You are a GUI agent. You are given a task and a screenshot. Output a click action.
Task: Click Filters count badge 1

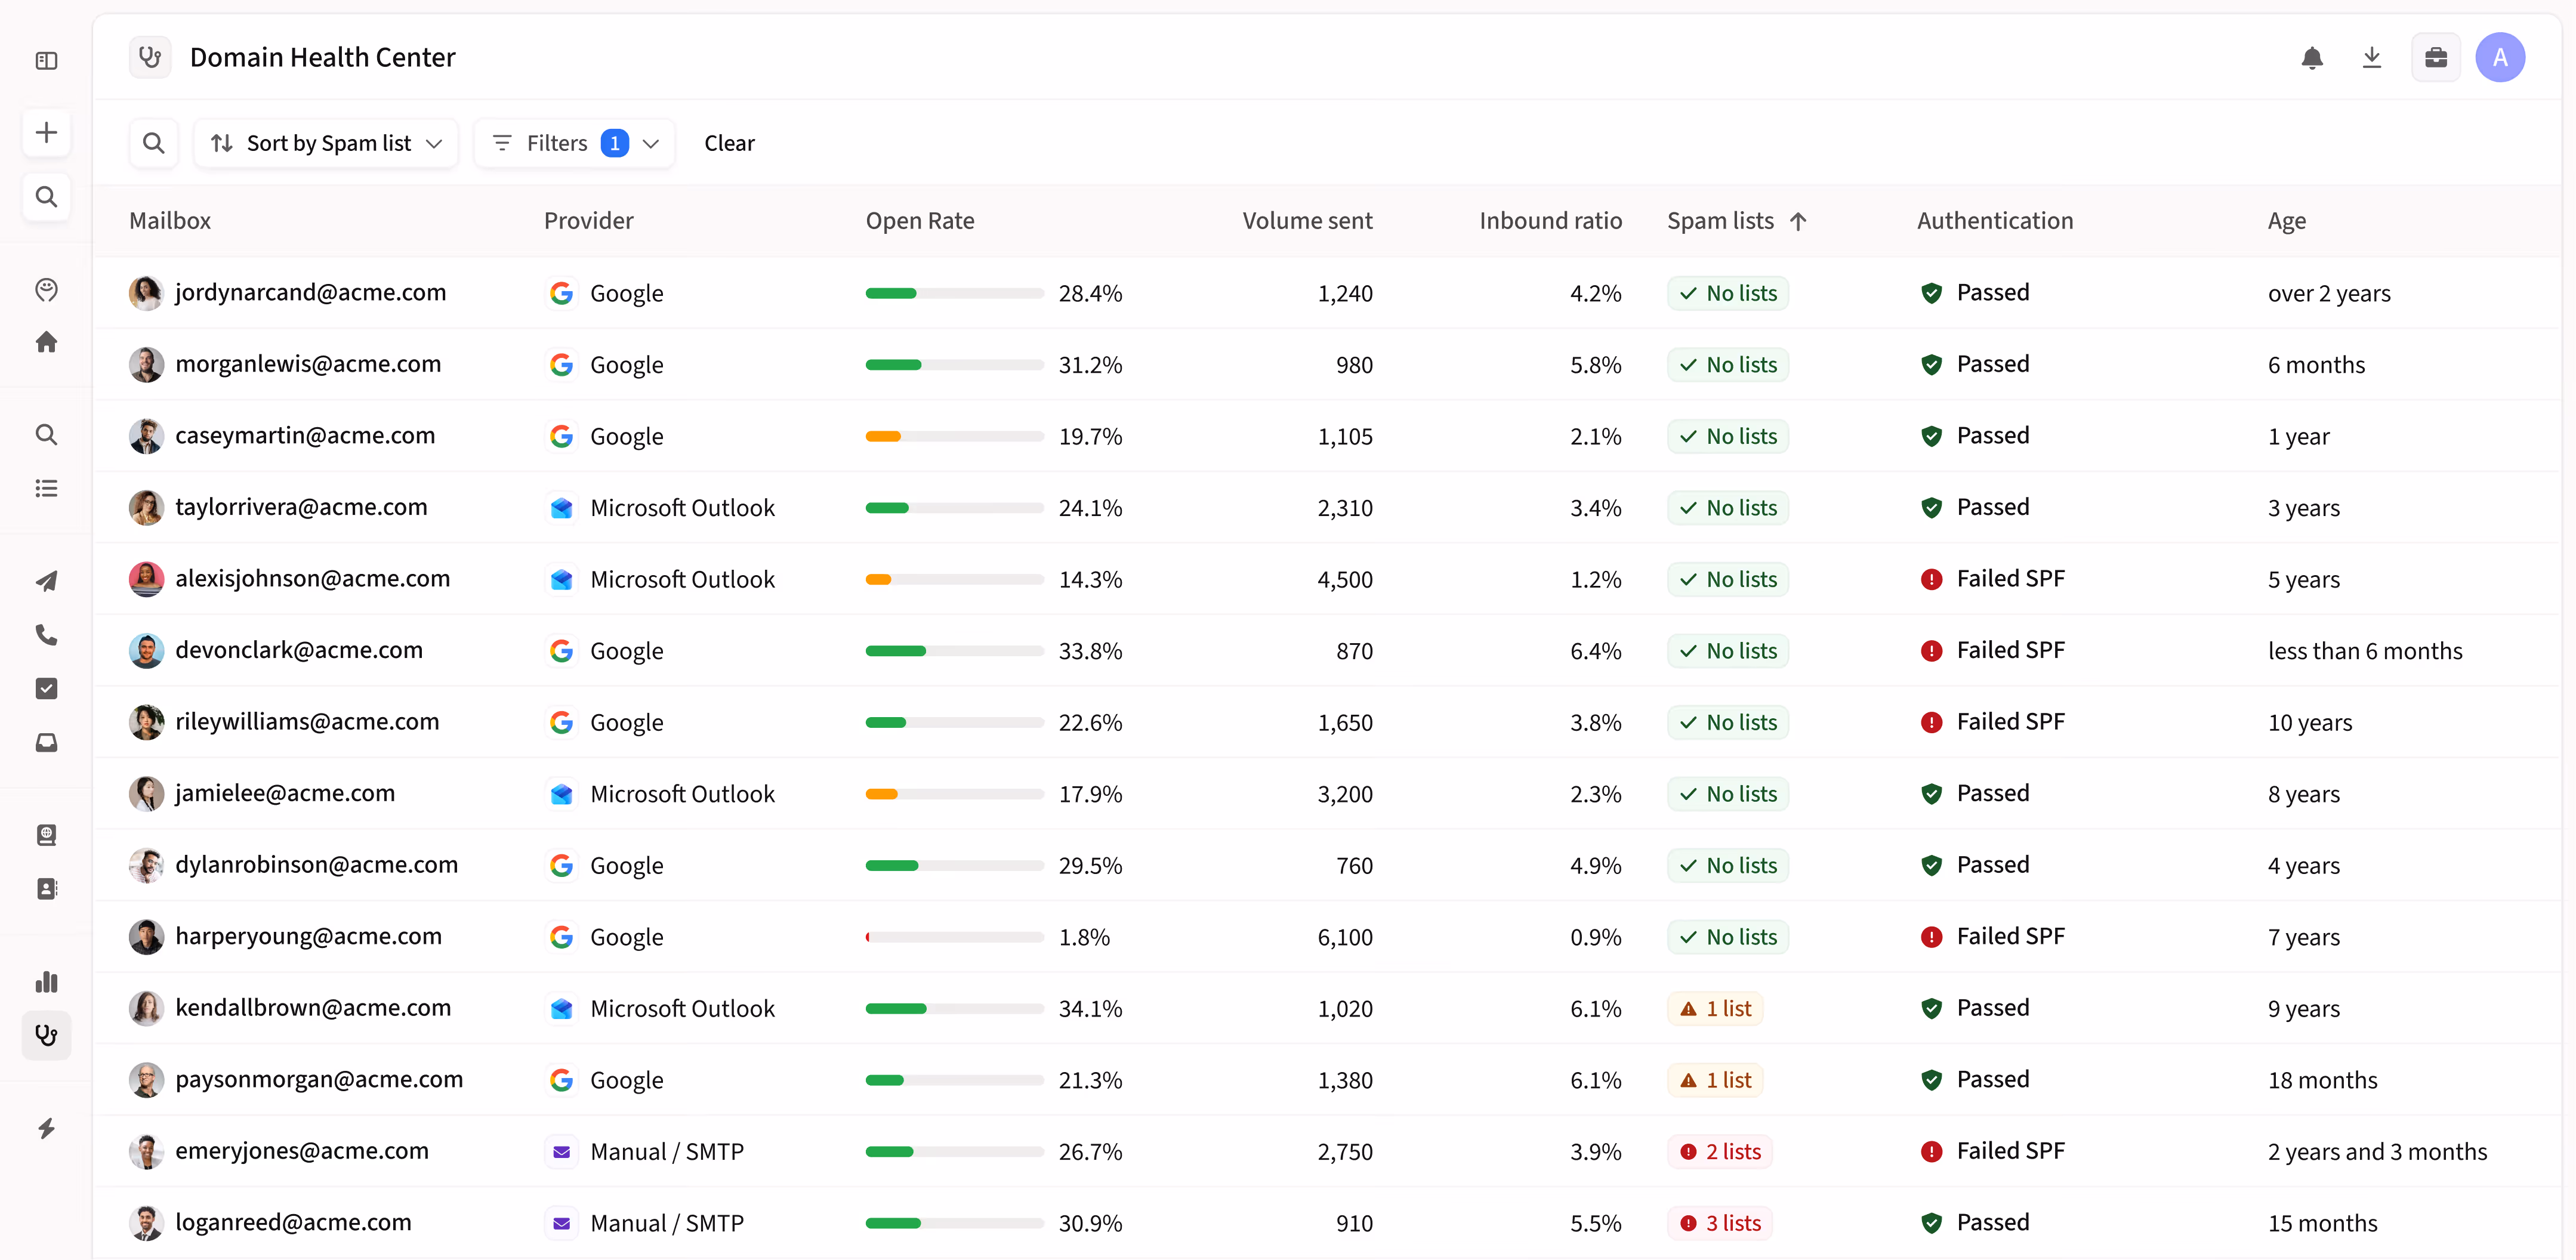[x=614, y=143]
